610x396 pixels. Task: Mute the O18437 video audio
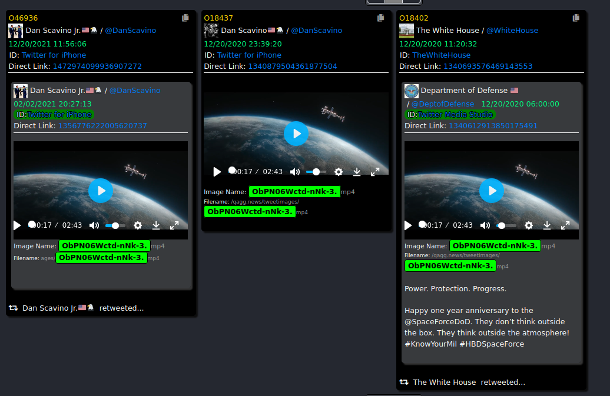(x=295, y=172)
